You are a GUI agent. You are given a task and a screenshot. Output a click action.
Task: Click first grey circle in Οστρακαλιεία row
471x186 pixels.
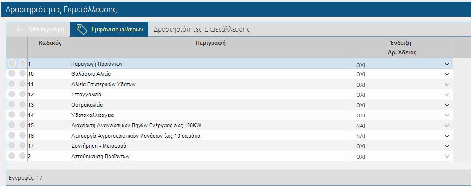[x=12, y=104]
